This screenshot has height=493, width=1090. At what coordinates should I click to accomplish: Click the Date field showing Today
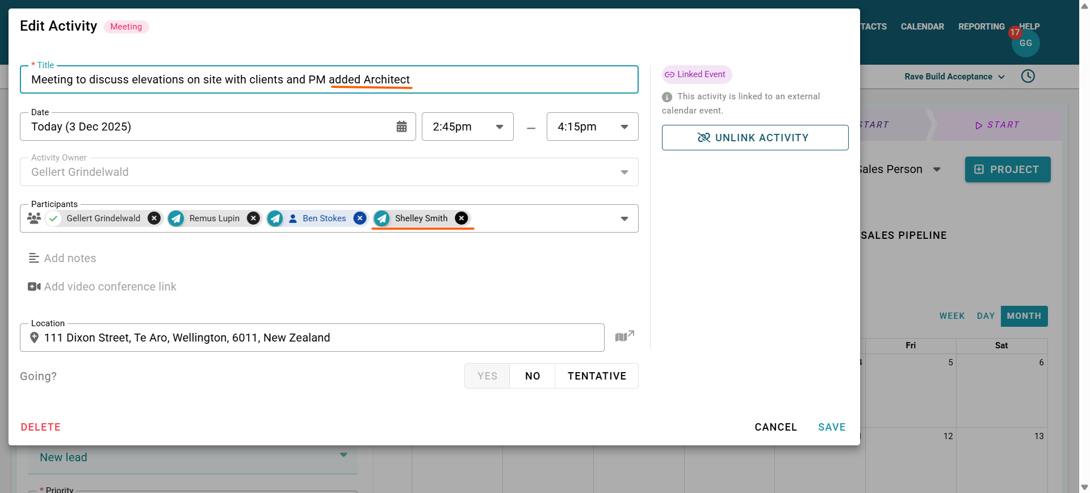217,127
